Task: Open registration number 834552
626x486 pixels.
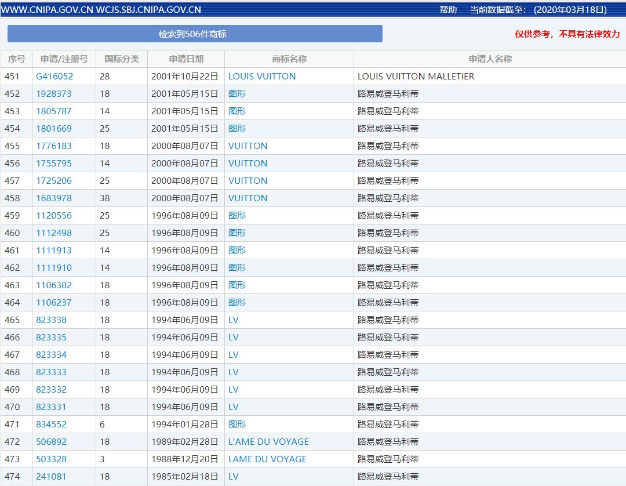Action: [51, 425]
